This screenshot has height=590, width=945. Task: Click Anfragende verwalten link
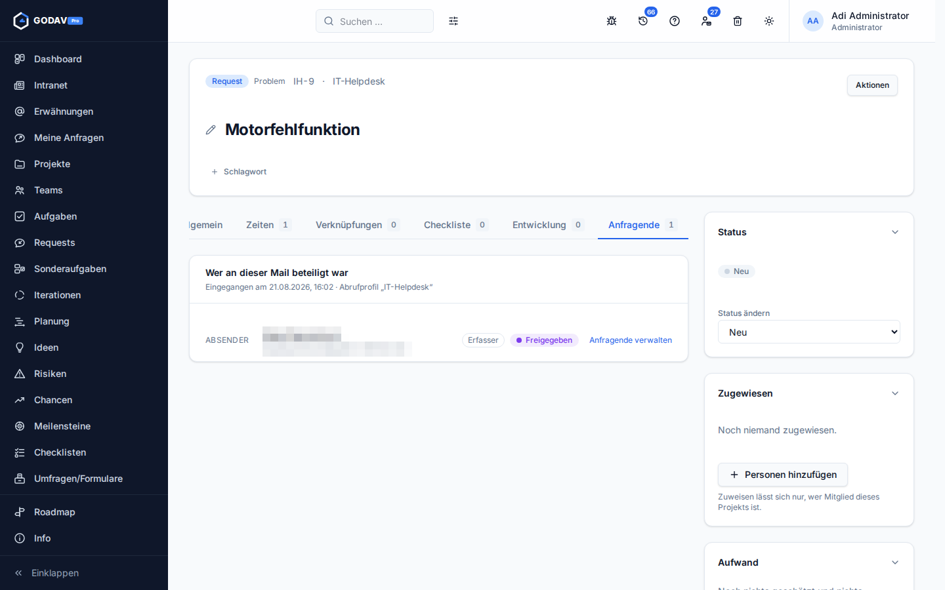631,340
